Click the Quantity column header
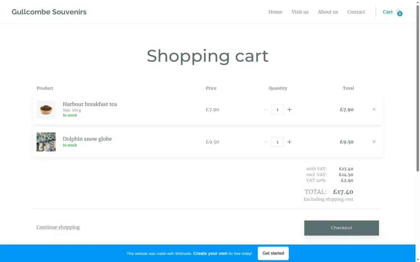420x262 pixels. [278, 88]
